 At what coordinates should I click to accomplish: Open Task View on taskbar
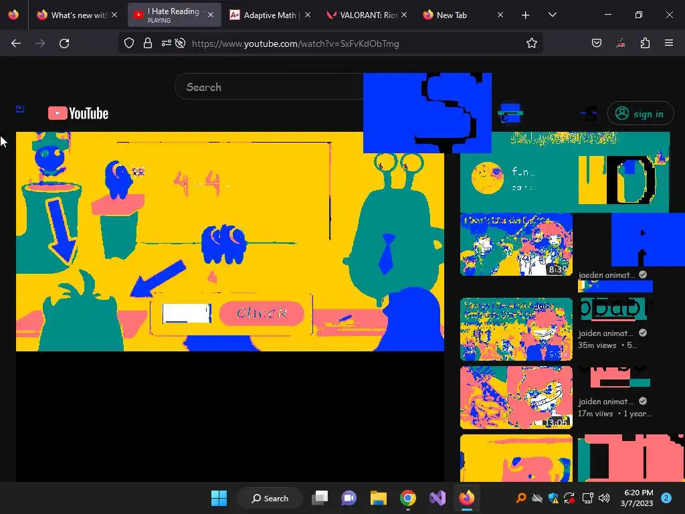pyautogui.click(x=320, y=498)
